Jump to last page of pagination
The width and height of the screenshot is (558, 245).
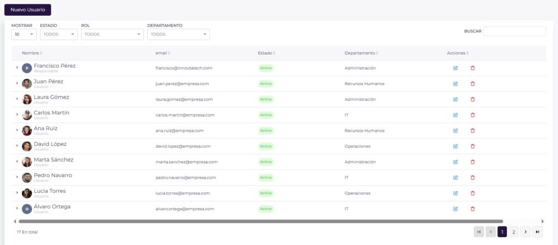(x=538, y=232)
